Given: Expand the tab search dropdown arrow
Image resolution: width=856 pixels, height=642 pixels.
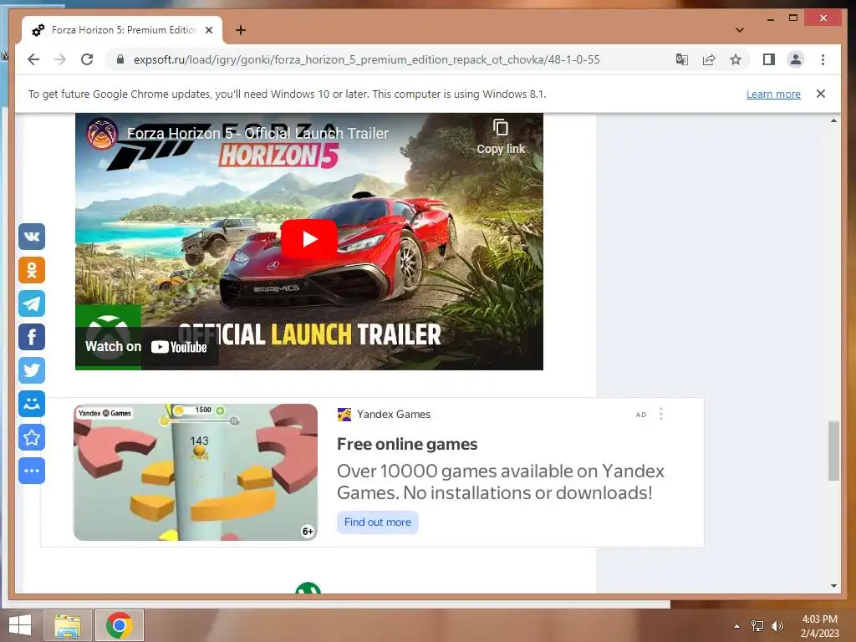Looking at the screenshot, I should pos(740,30).
